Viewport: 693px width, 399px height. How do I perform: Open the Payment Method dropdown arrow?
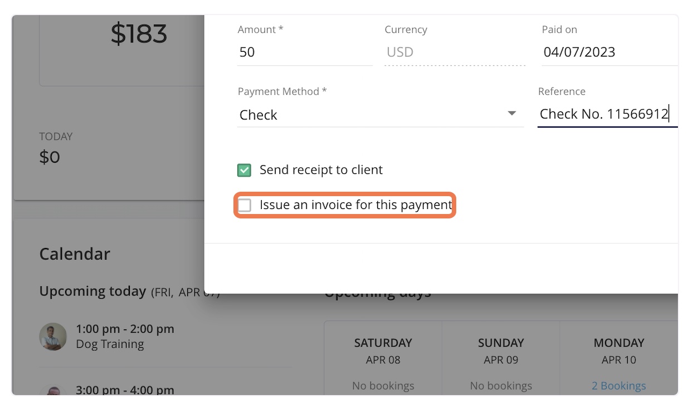point(511,114)
